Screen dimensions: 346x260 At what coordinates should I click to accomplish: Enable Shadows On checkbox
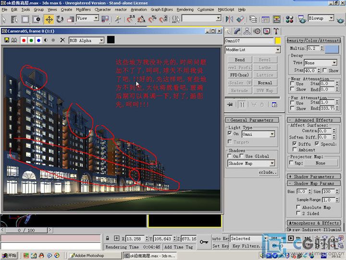[x=230, y=156]
